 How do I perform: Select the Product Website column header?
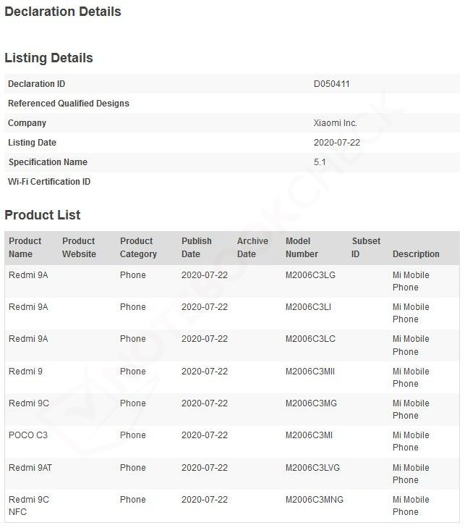(79, 248)
